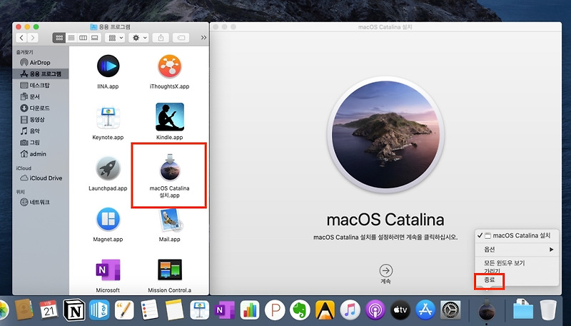Screen dimensions: 571x326
Task: Select the Mail.app stamp icon
Action: pos(171,220)
